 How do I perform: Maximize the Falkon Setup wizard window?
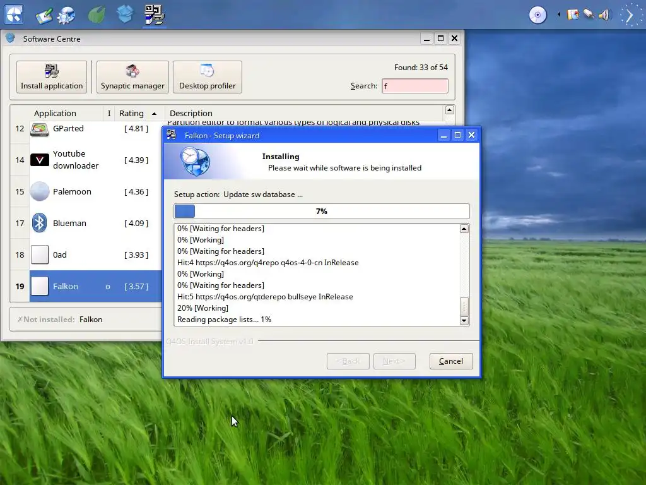(458, 135)
